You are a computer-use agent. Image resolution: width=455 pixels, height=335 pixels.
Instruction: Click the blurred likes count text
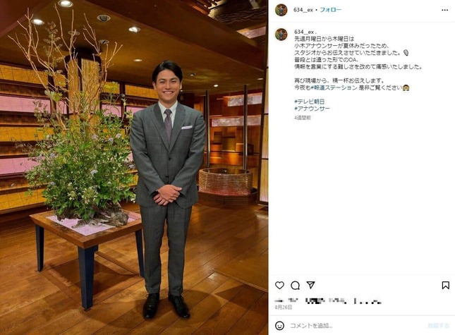click(328, 300)
